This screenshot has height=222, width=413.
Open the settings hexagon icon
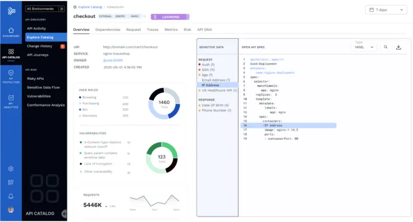[11, 169]
